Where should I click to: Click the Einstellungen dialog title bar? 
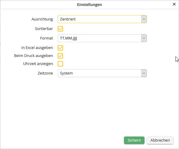pyautogui.click(x=89, y=4)
